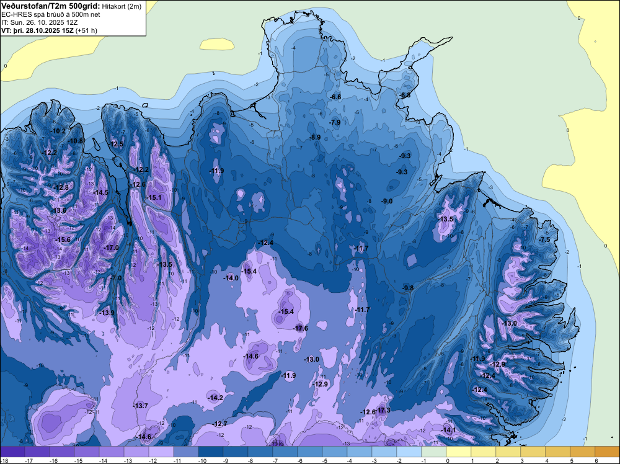Click the color legend label -15
This screenshot has height=464, width=620.
(x=78, y=460)
